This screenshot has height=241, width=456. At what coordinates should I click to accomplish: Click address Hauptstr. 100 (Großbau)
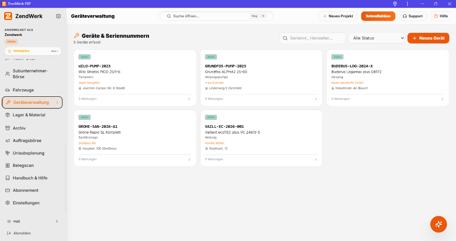point(99,149)
